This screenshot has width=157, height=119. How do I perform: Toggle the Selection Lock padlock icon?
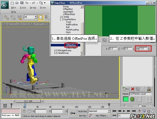click(x=24, y=111)
